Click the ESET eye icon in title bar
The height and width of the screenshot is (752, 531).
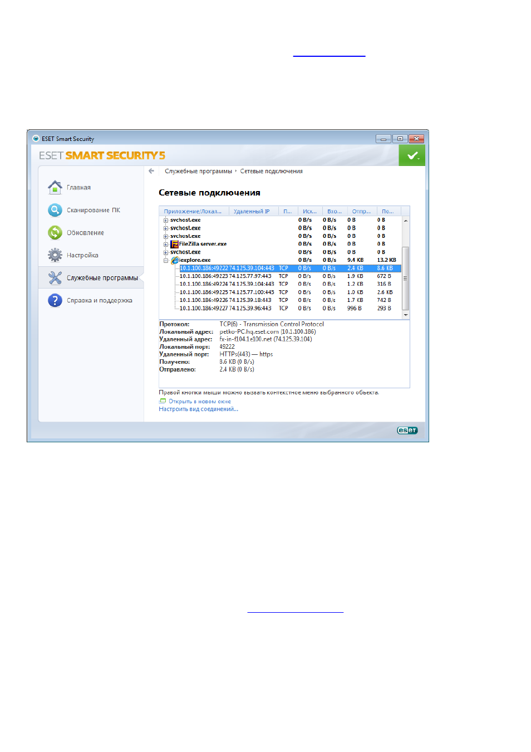coord(36,139)
